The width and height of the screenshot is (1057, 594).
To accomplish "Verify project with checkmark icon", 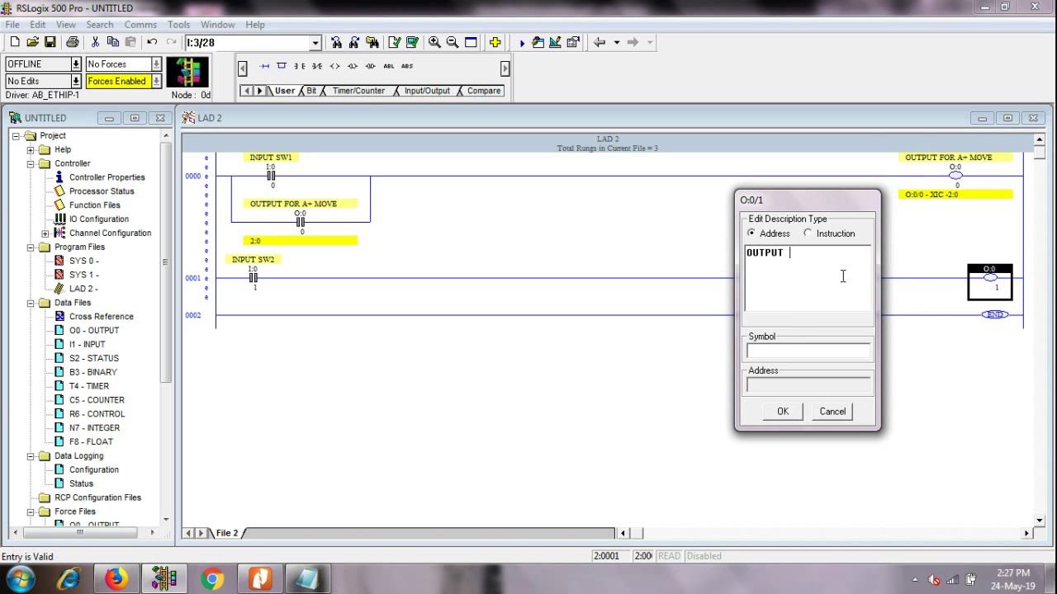I will point(412,42).
